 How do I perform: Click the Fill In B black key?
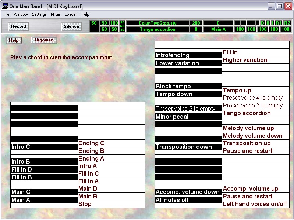pyautogui.click(x=44, y=177)
